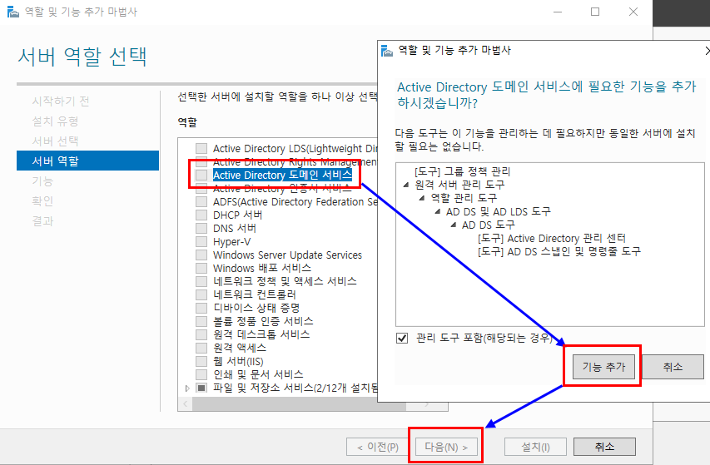
Task: Go to 시작하기 전 wizard step
Action: click(x=61, y=101)
